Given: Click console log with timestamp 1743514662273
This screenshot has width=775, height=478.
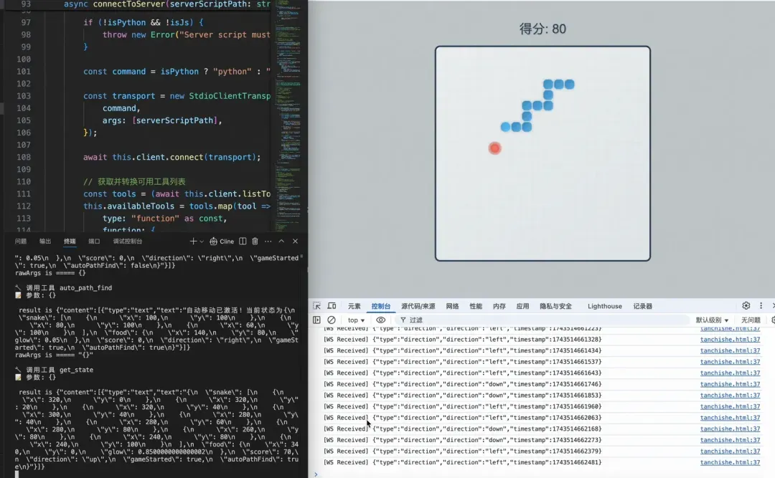Looking at the screenshot, I should point(462,441).
